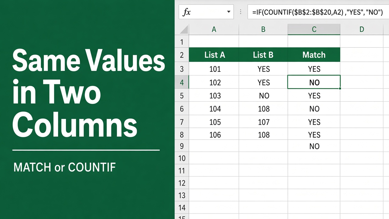The width and height of the screenshot is (389, 219).
Task: Click the highlighted NO cell in row 4
Action: pos(314,82)
